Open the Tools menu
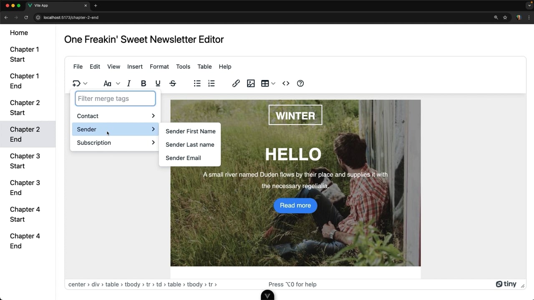 [x=183, y=67]
